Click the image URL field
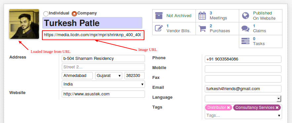The width and height of the screenshot is (292, 123). click(92, 35)
